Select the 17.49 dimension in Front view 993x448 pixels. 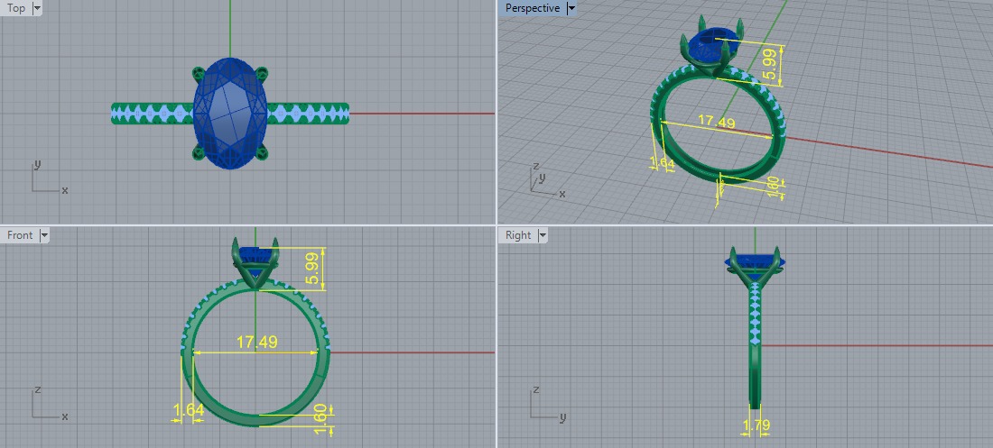tap(257, 343)
